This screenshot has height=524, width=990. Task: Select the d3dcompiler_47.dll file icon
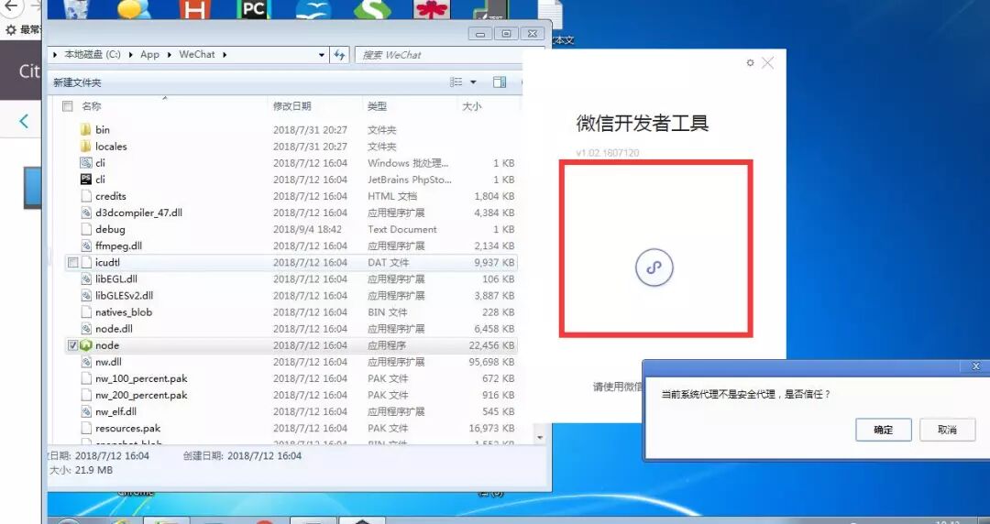point(86,213)
